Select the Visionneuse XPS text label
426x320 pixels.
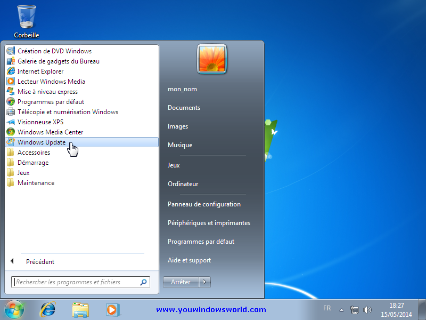(40, 122)
